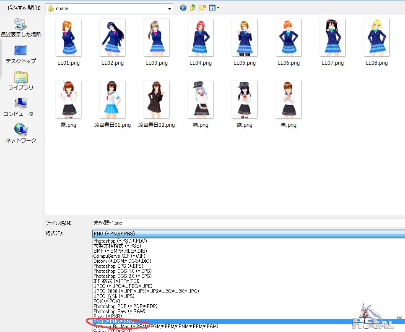The height and width of the screenshot is (332, 405).
Task: Select the 电.png thumbnail
Action: pos(288,99)
